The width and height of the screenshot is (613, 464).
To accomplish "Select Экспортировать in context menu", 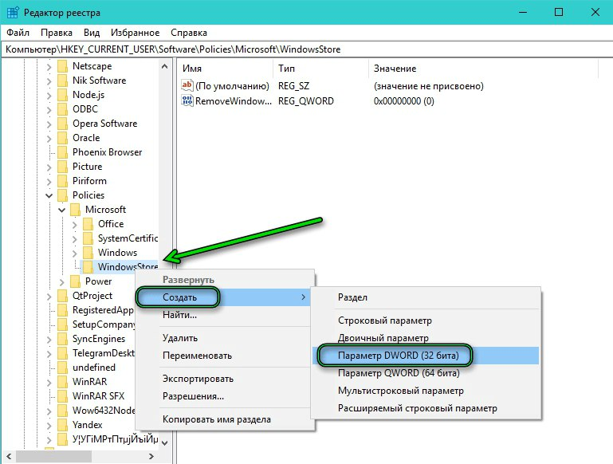I will [x=198, y=379].
